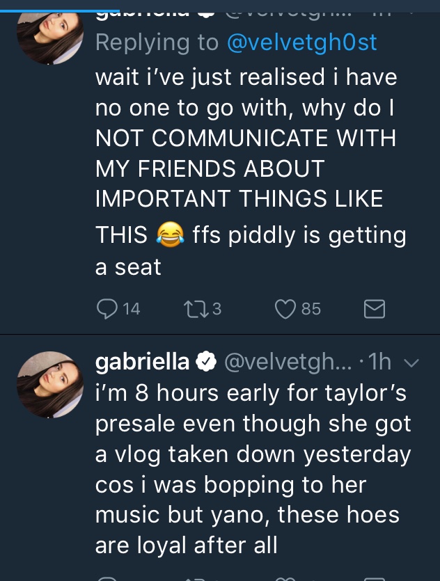440x581 pixels.
Task: Click the 'Replying to' label
Action: pos(157,42)
